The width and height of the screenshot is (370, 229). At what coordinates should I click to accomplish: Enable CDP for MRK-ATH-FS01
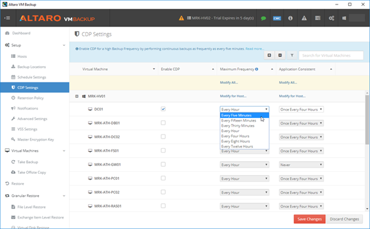coord(163,150)
